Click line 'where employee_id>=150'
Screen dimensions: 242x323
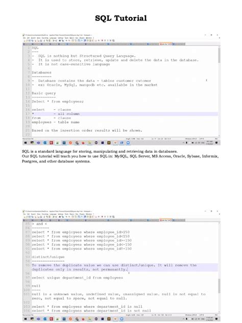82,240
